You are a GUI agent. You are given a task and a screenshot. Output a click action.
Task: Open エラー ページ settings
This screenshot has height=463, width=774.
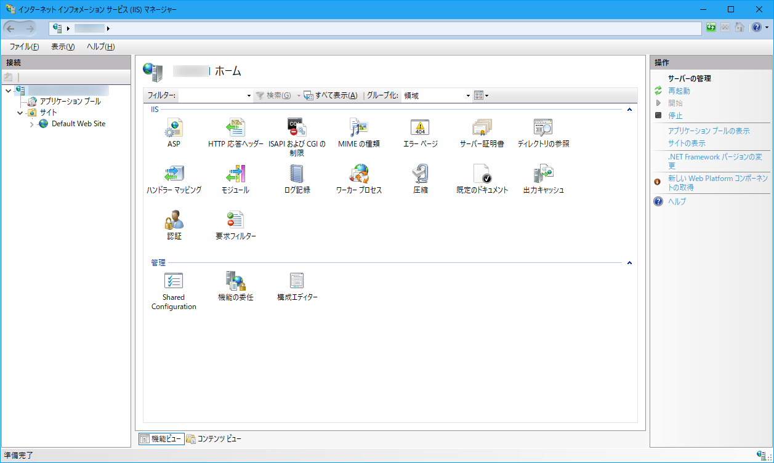click(x=421, y=132)
